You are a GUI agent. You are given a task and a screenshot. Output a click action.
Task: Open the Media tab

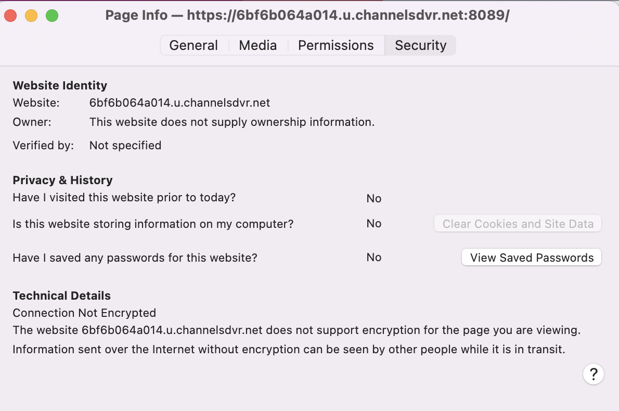(257, 45)
